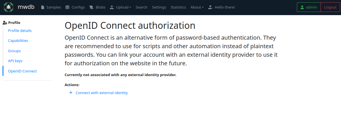The width and height of the screenshot is (341, 132).
Task: Select the OpenID Connect sidebar item
Action: (23, 71)
